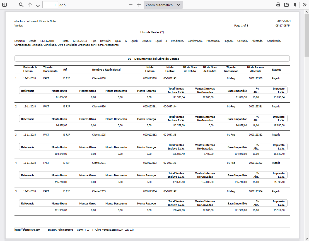Expand the tools menu chevrons
309x241 pixels.
[x=305, y=5]
